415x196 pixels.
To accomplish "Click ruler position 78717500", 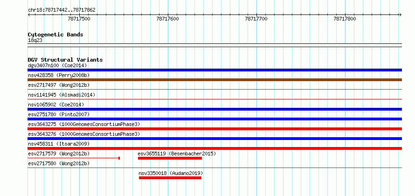I will pos(79,19).
